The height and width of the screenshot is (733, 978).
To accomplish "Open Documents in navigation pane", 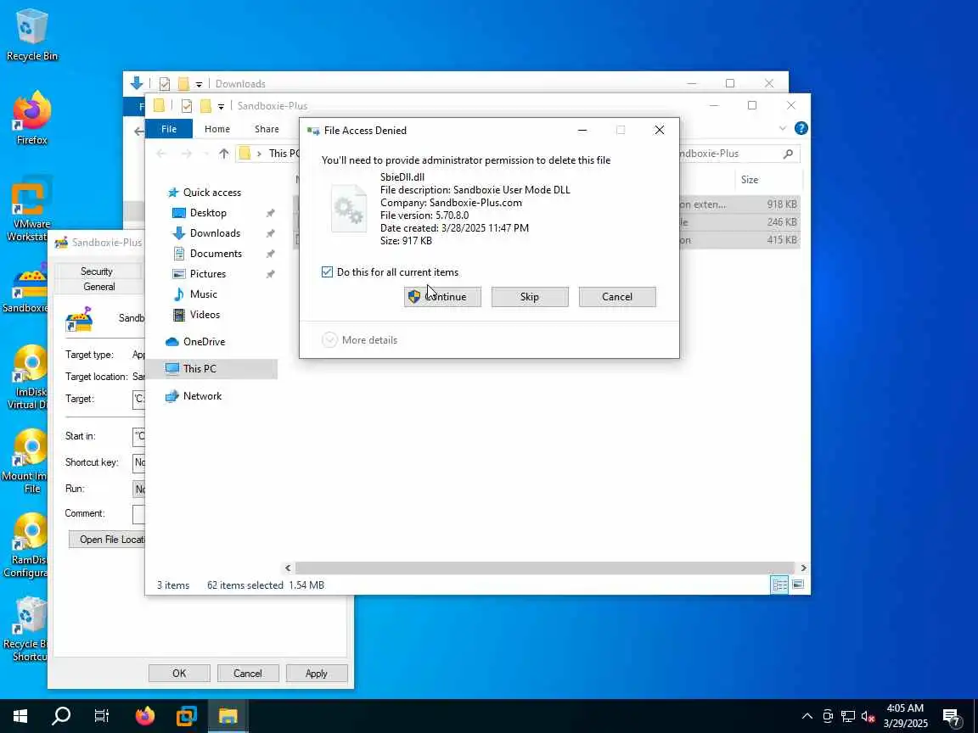I will 215,254.
